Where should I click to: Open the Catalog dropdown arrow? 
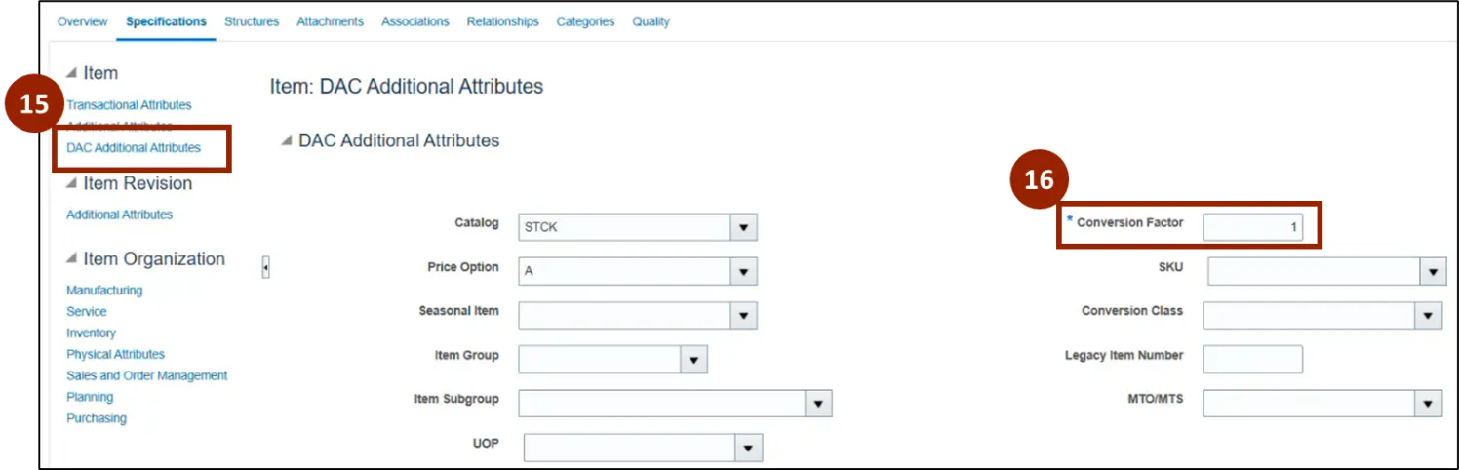[x=744, y=227]
